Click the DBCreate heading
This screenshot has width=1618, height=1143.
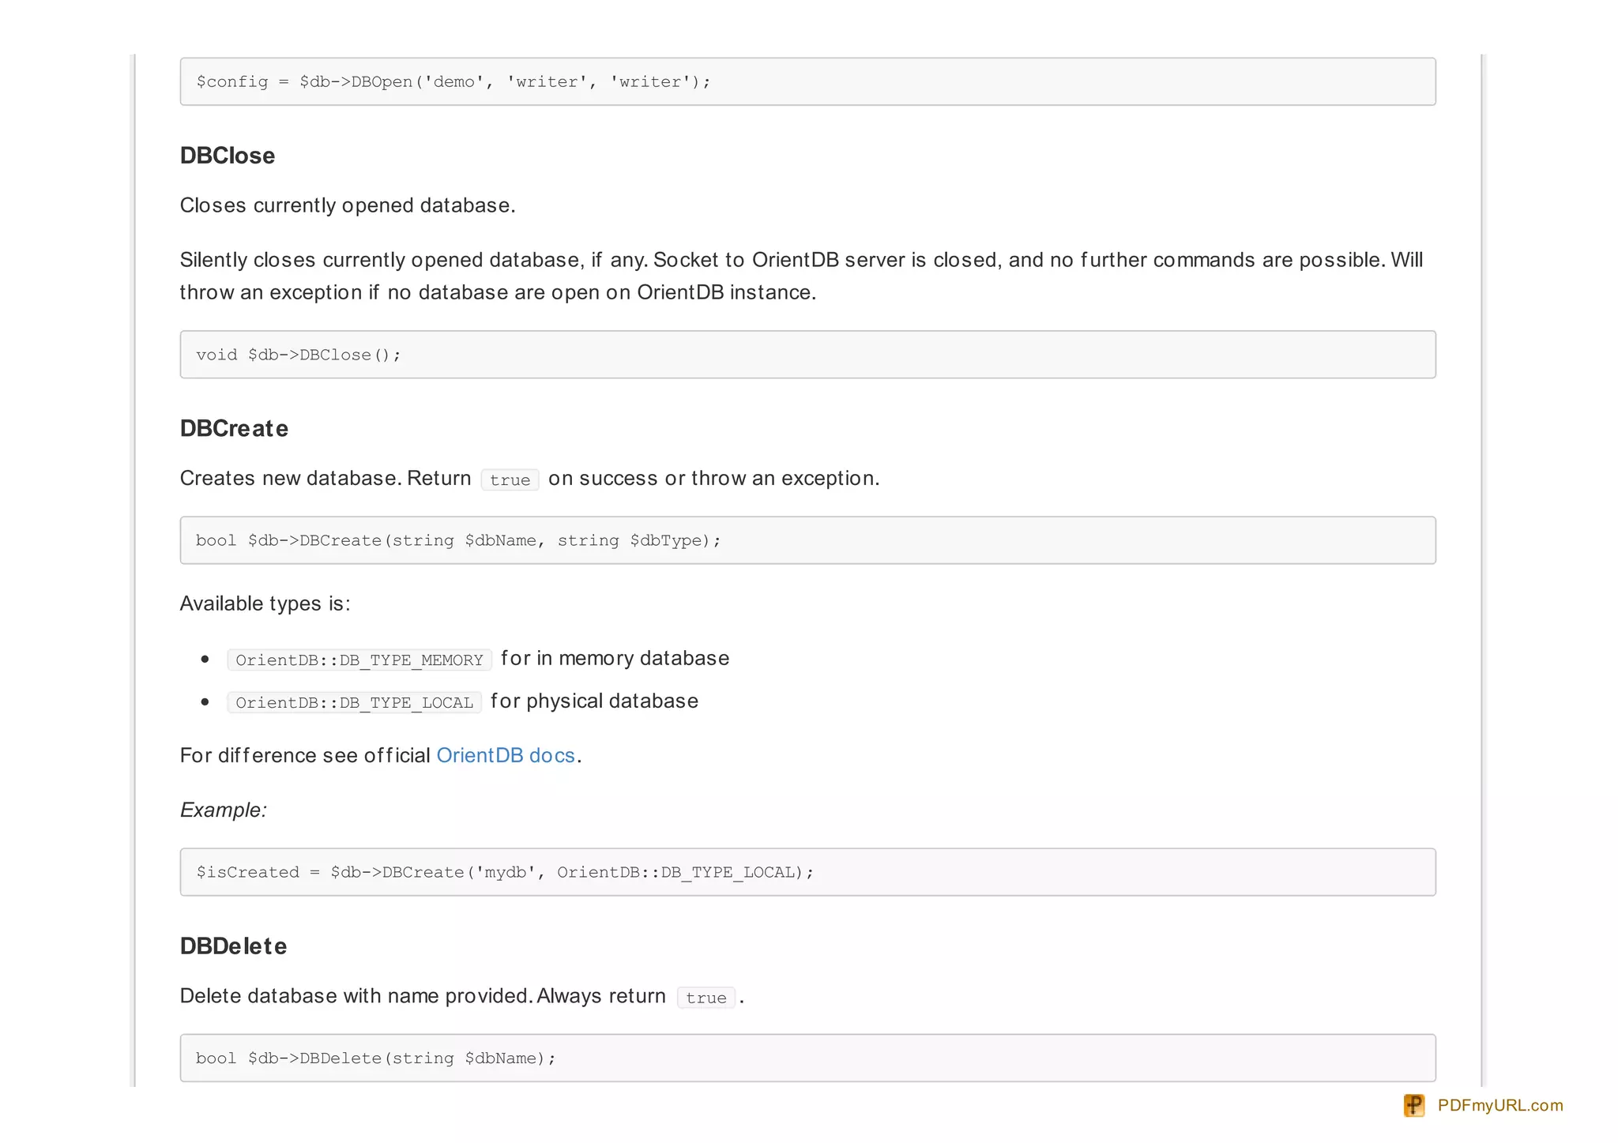pyautogui.click(x=234, y=428)
